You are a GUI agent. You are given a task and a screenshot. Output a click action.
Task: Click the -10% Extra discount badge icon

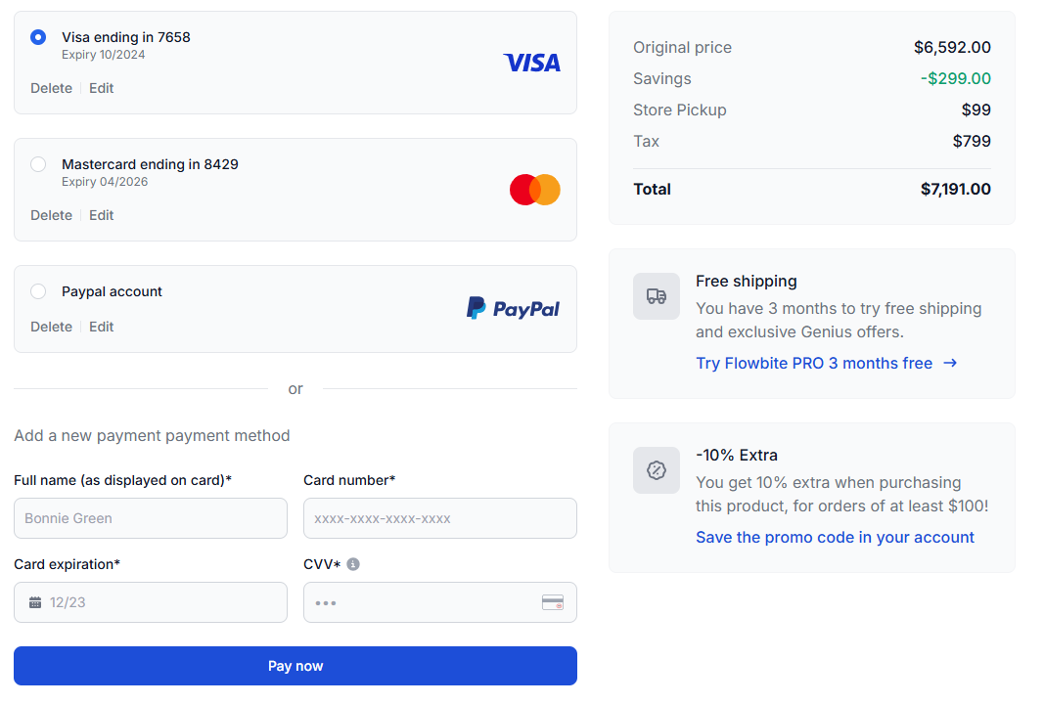(x=657, y=469)
